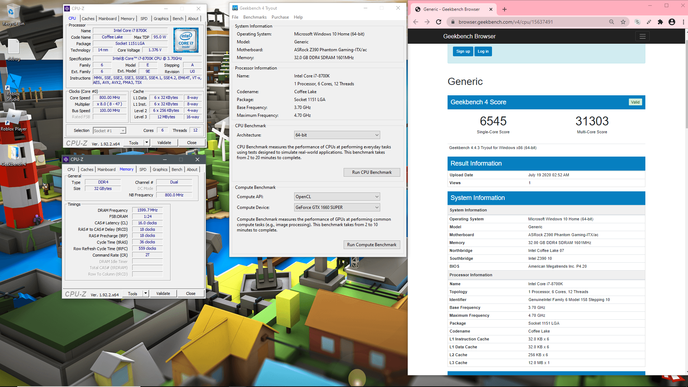Open the Geekbench Help menu
The image size is (688, 387).
[x=298, y=17]
